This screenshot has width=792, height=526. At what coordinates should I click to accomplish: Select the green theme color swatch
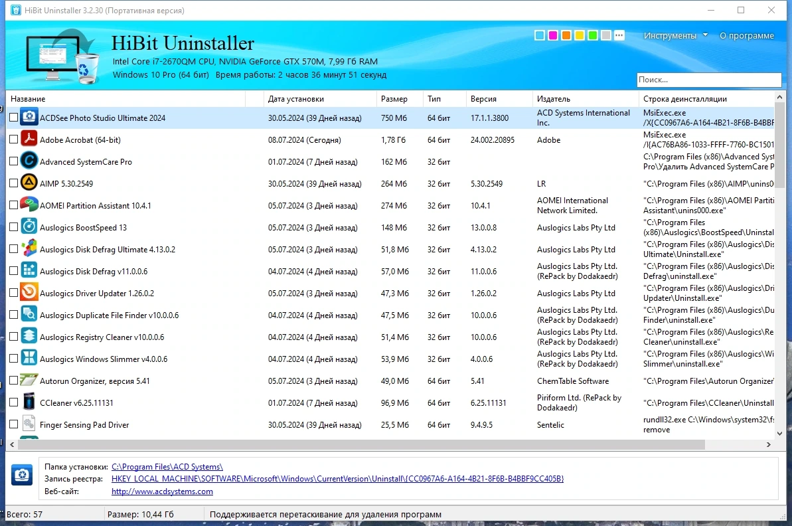592,35
